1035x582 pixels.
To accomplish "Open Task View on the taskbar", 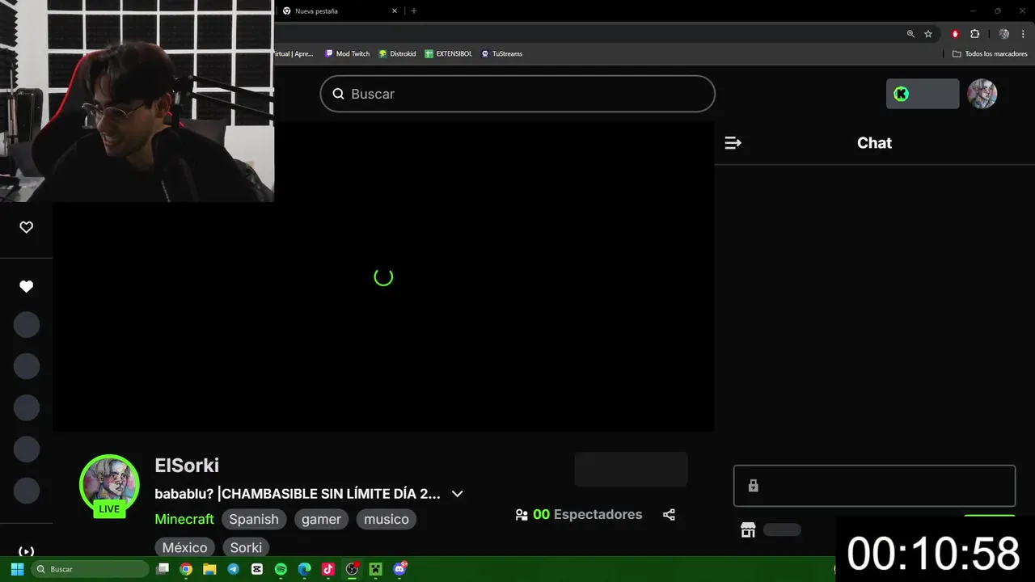I will [163, 569].
